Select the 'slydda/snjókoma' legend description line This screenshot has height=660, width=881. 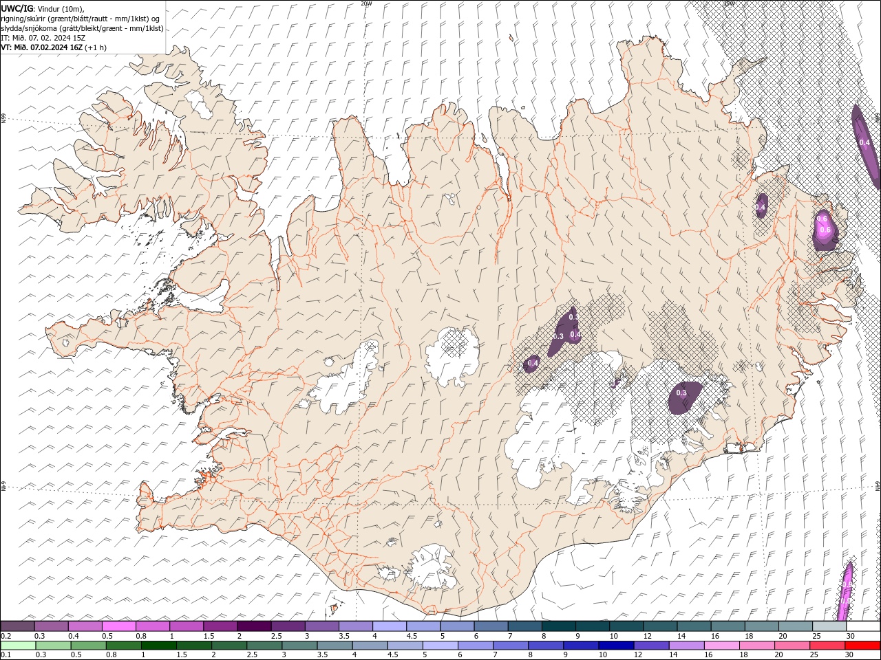(83, 28)
